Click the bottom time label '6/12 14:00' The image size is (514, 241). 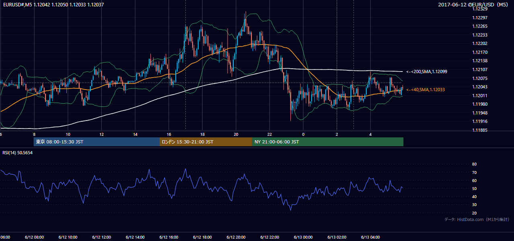pos(135,237)
